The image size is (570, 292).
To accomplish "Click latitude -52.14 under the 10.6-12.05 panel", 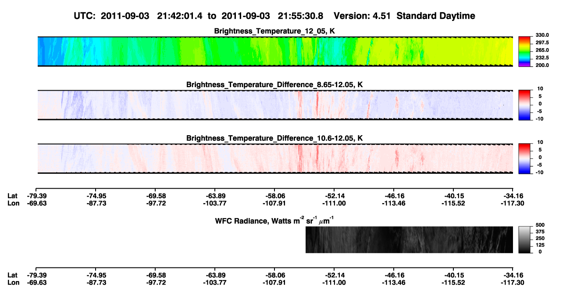I will point(335,196).
